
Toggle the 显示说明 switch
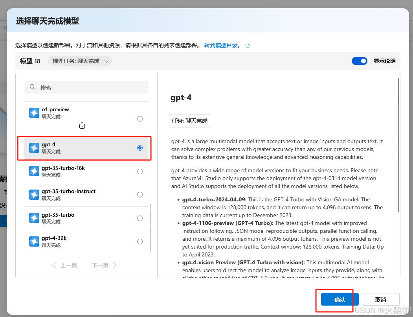click(x=359, y=61)
